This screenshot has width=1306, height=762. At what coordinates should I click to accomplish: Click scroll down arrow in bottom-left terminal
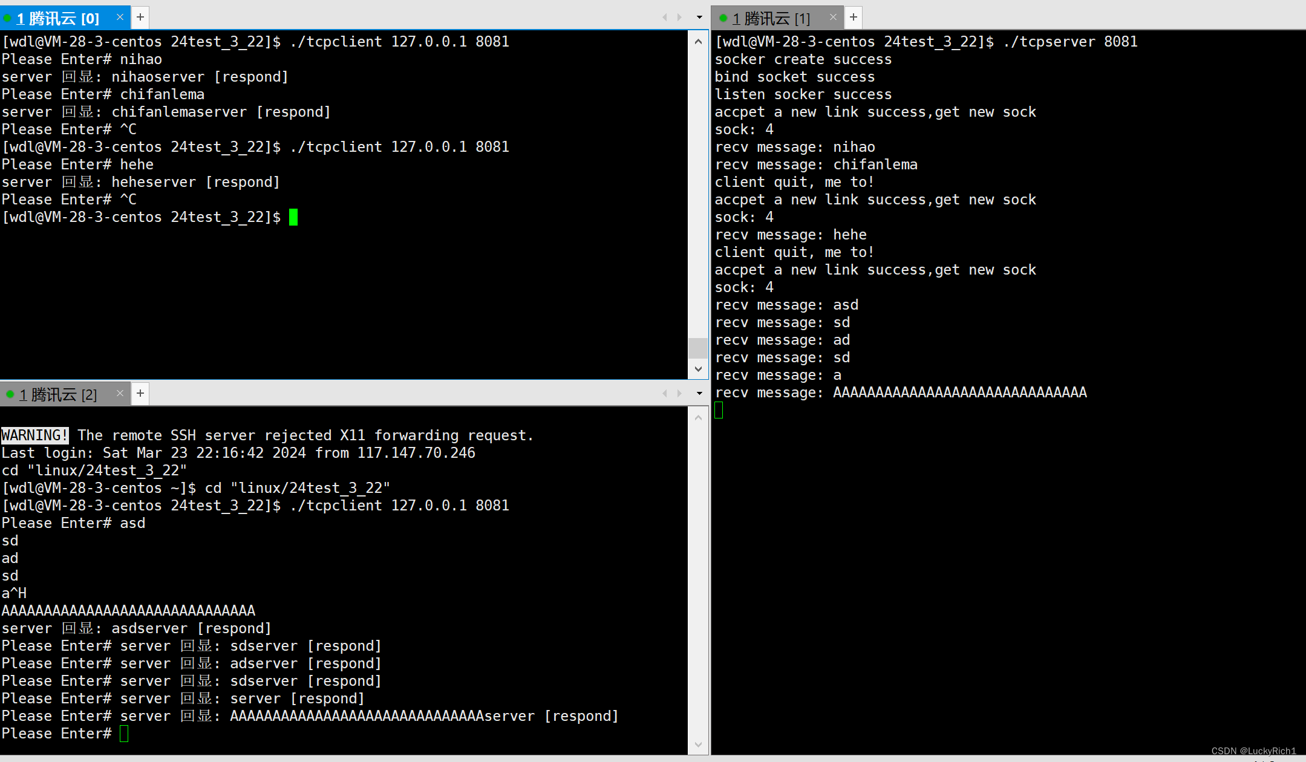coord(698,744)
